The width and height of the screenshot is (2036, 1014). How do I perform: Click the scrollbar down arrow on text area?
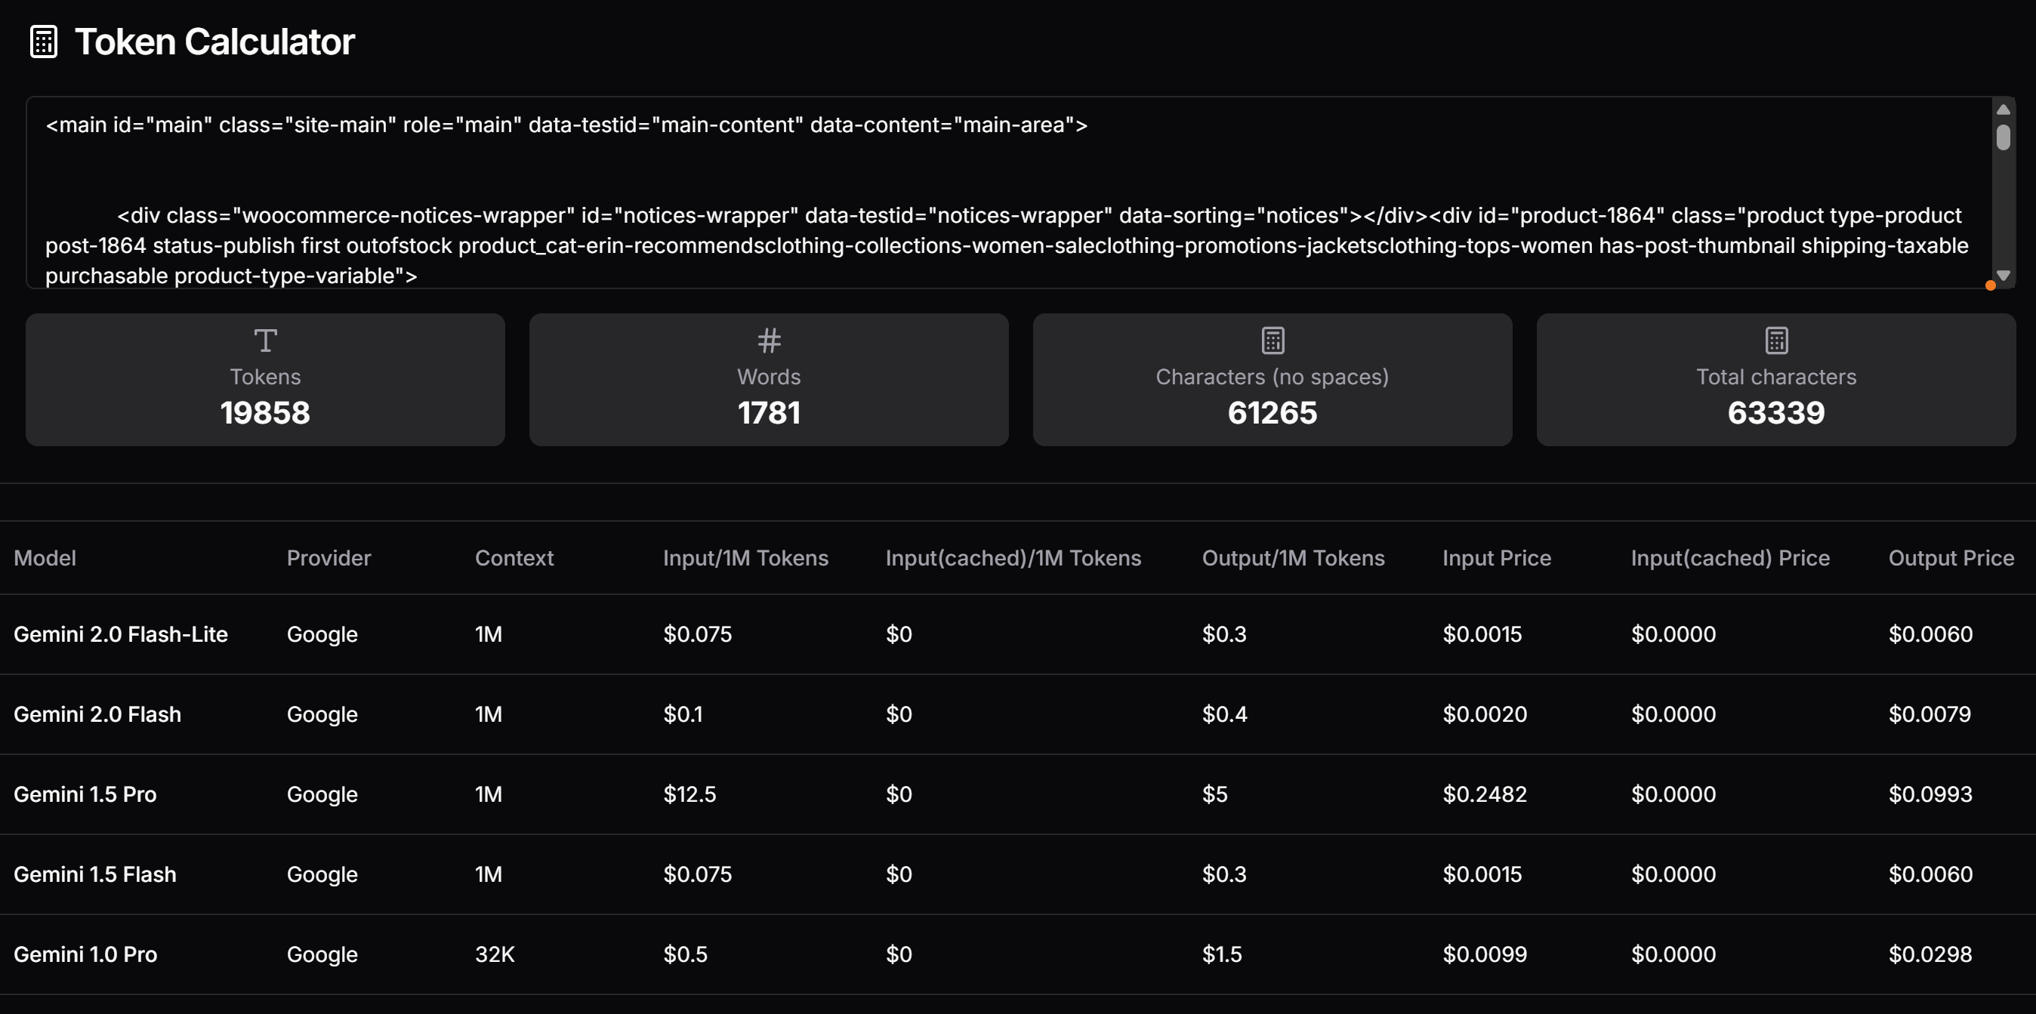point(2002,275)
